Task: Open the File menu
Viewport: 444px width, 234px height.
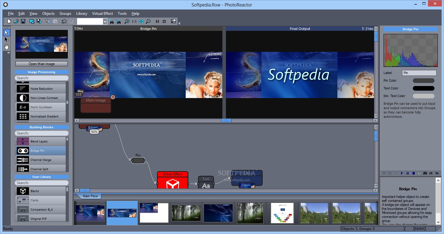Action: point(11,14)
